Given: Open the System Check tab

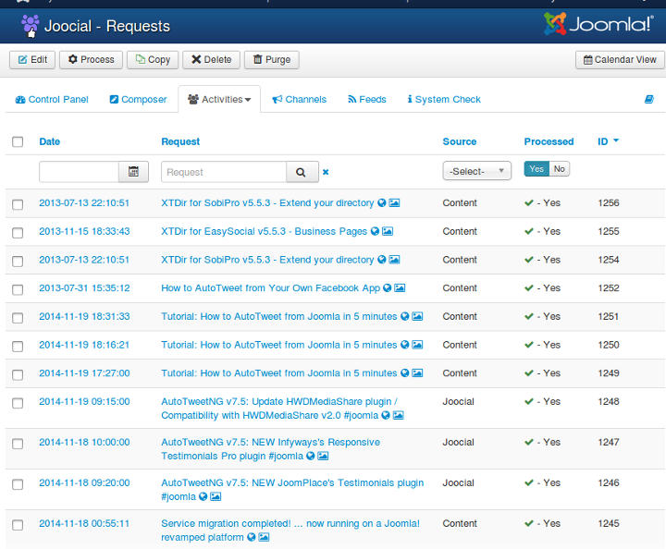Looking at the screenshot, I should point(444,99).
